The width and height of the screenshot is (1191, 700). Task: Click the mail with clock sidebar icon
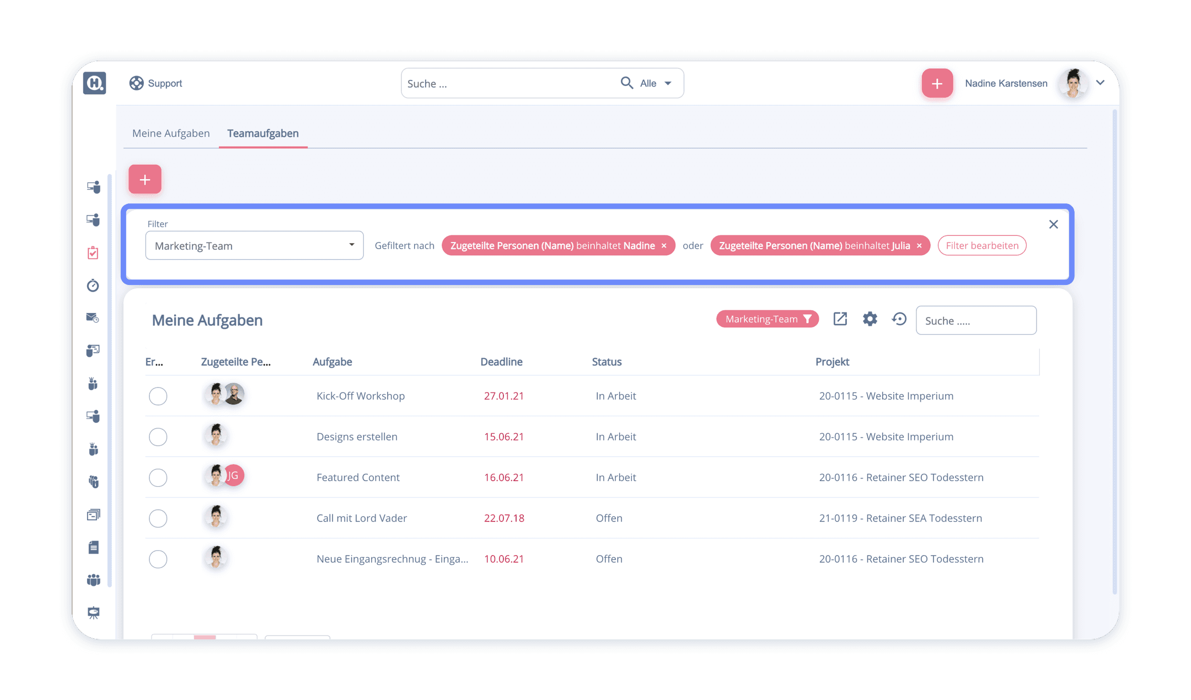pos(93,318)
